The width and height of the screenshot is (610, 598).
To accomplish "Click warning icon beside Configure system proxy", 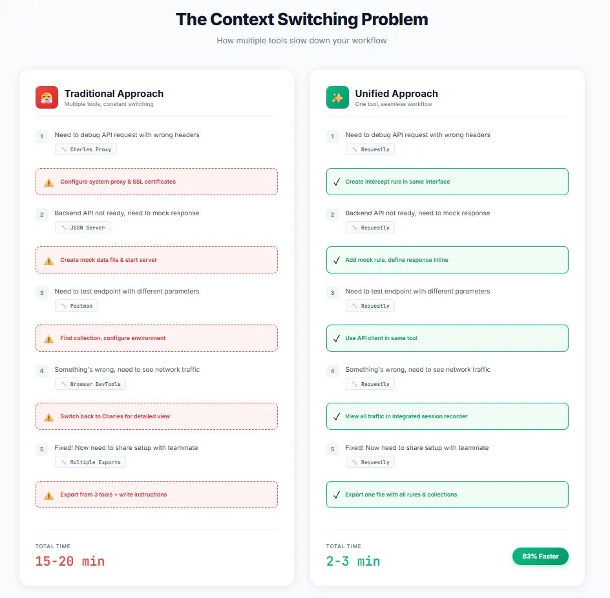I will (x=48, y=182).
